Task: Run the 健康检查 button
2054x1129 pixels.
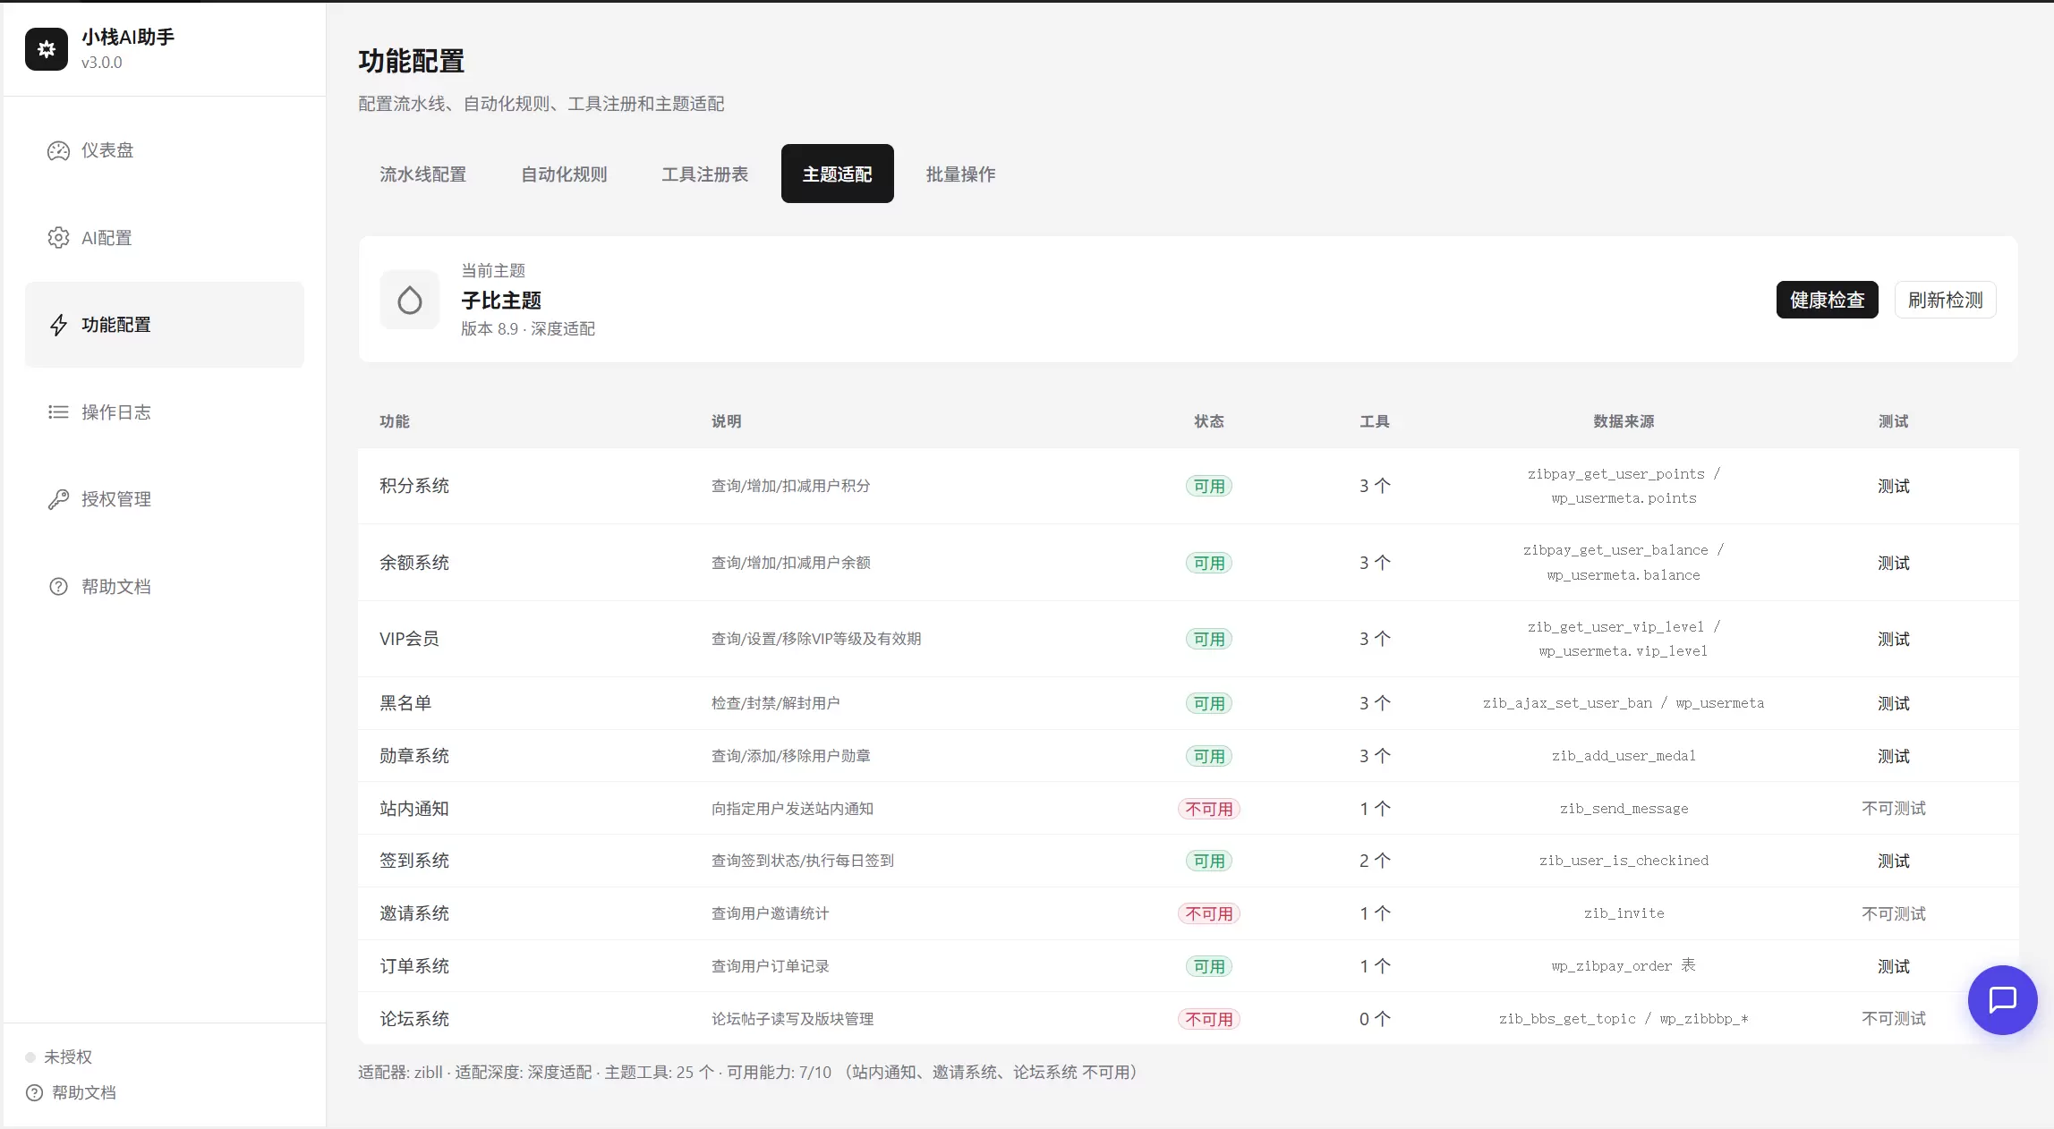Action: (1827, 300)
